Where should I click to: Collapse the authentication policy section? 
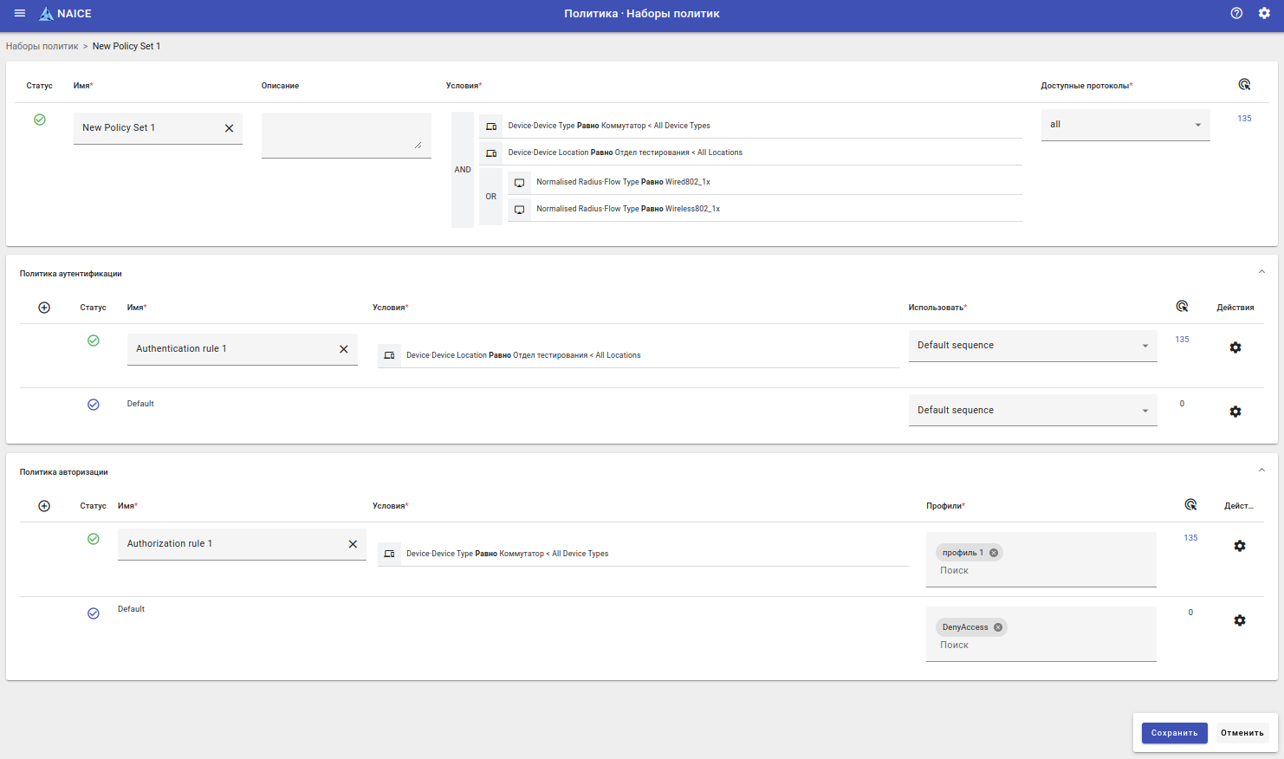1261,272
